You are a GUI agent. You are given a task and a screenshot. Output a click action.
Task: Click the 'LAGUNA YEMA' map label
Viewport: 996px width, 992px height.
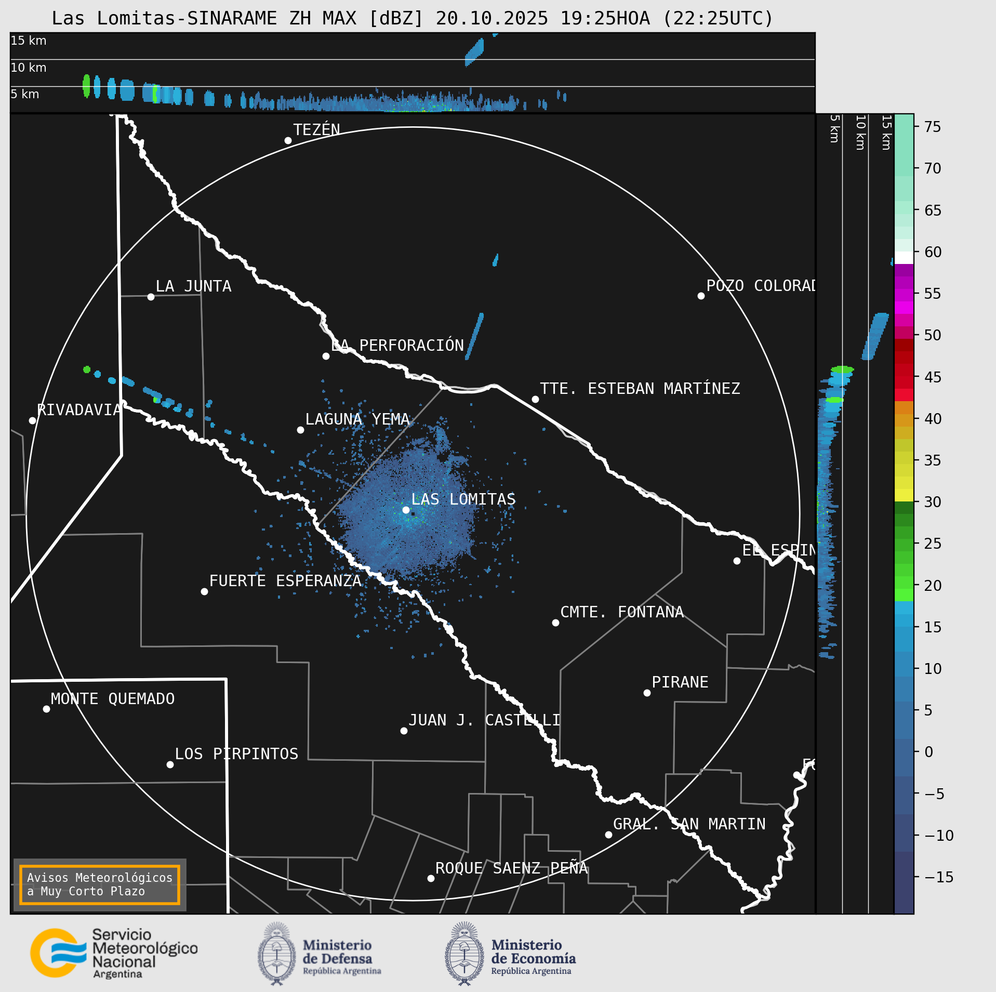357,419
